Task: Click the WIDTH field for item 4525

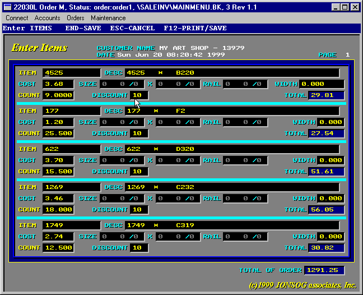Action: coord(322,84)
